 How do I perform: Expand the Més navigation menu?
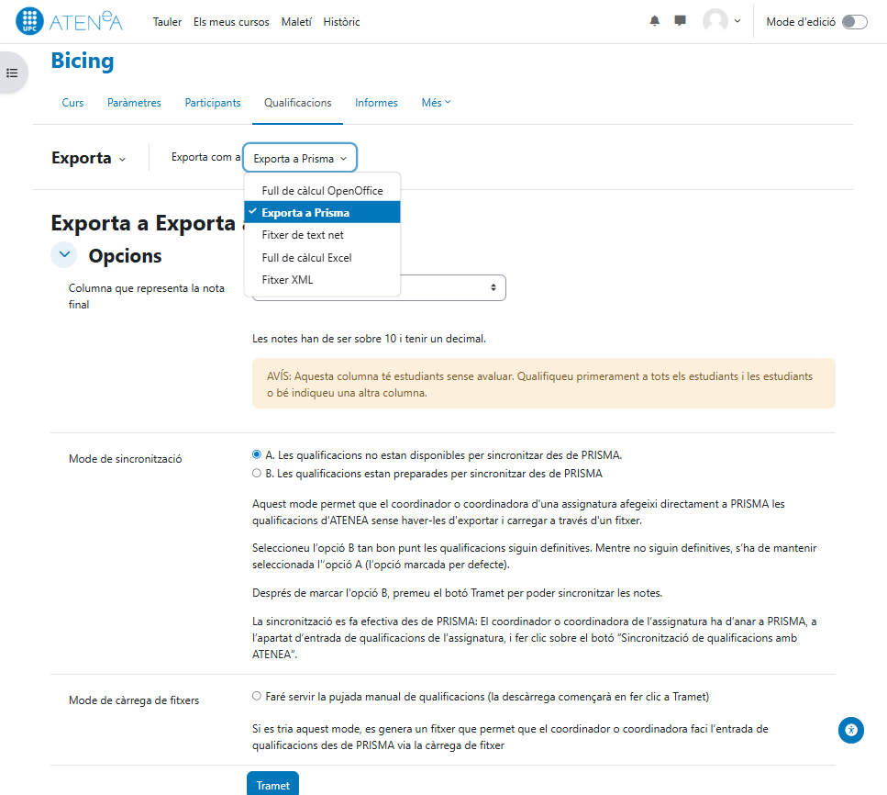coord(436,103)
